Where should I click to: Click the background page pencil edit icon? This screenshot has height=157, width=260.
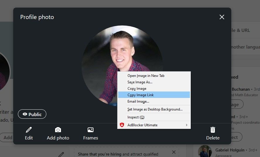(x=61, y=154)
